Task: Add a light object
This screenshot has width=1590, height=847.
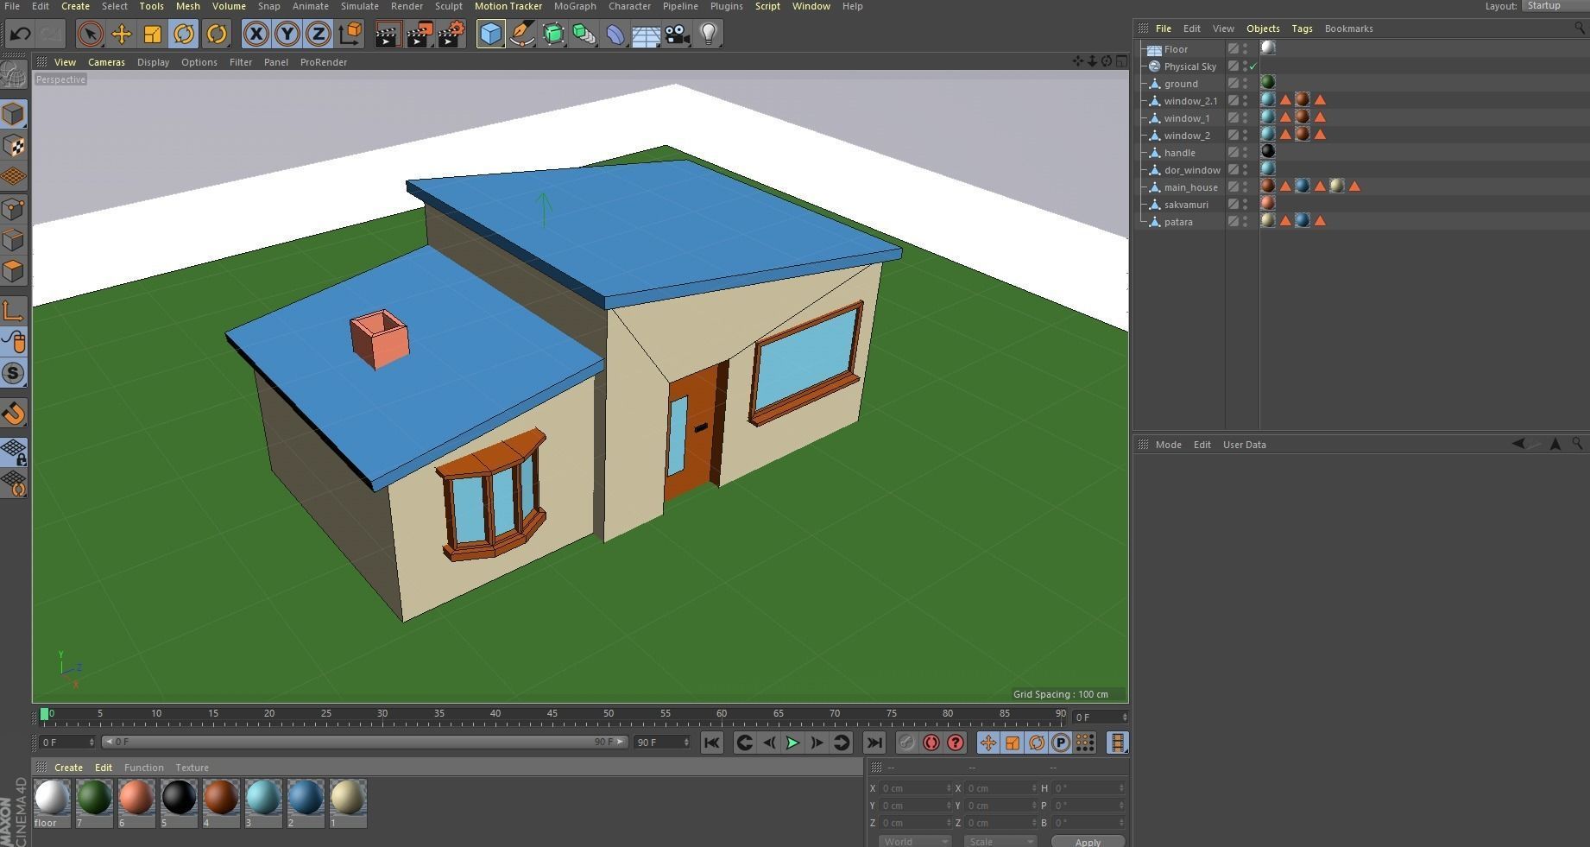Action: tap(709, 34)
